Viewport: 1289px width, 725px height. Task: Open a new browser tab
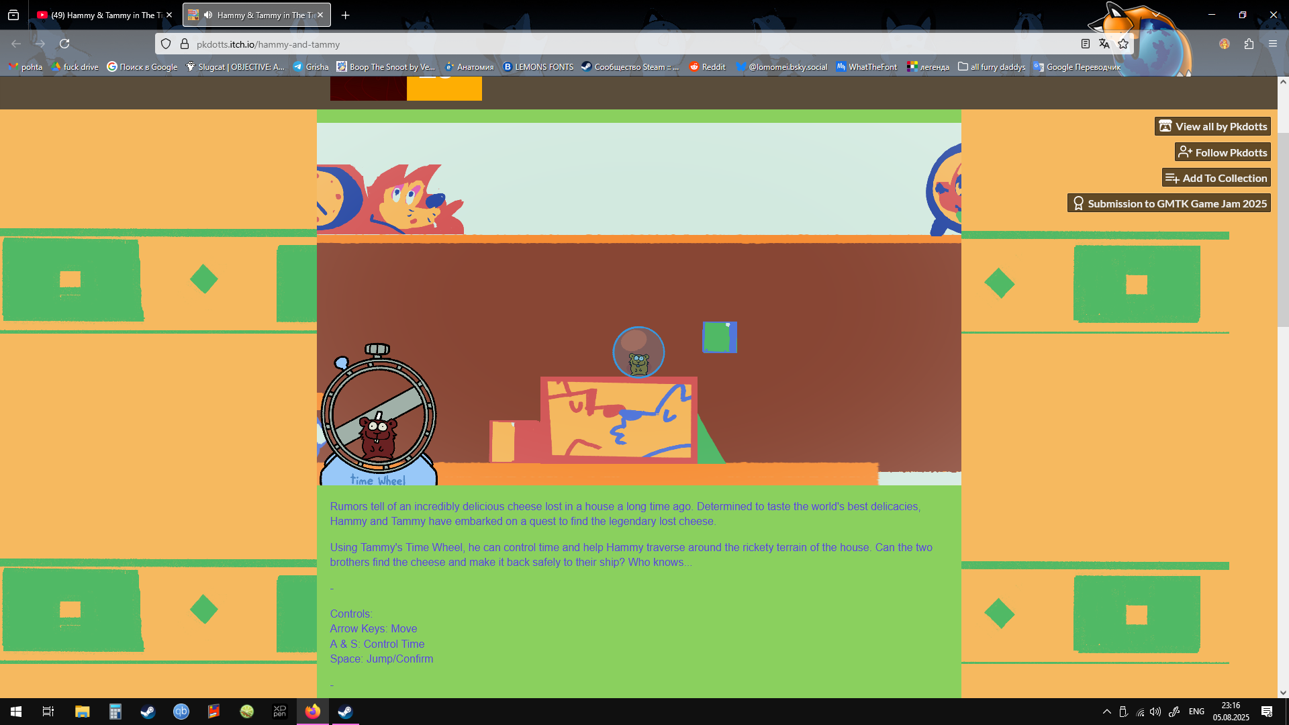tap(346, 15)
